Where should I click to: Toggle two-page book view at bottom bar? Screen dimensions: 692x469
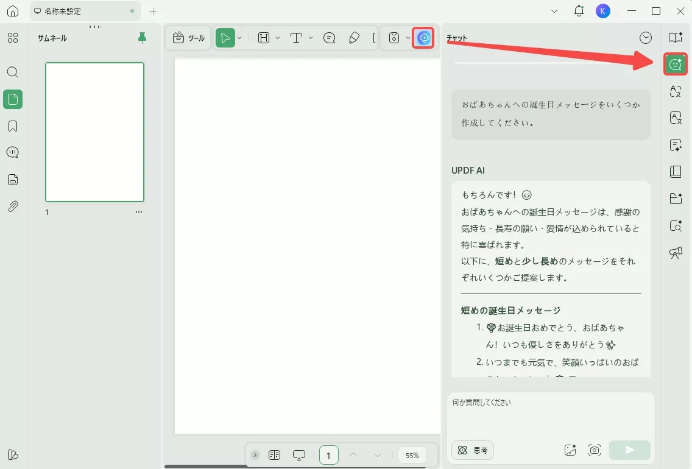point(274,454)
